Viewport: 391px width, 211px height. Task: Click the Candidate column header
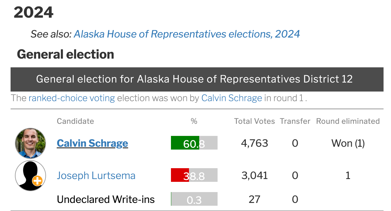point(75,121)
